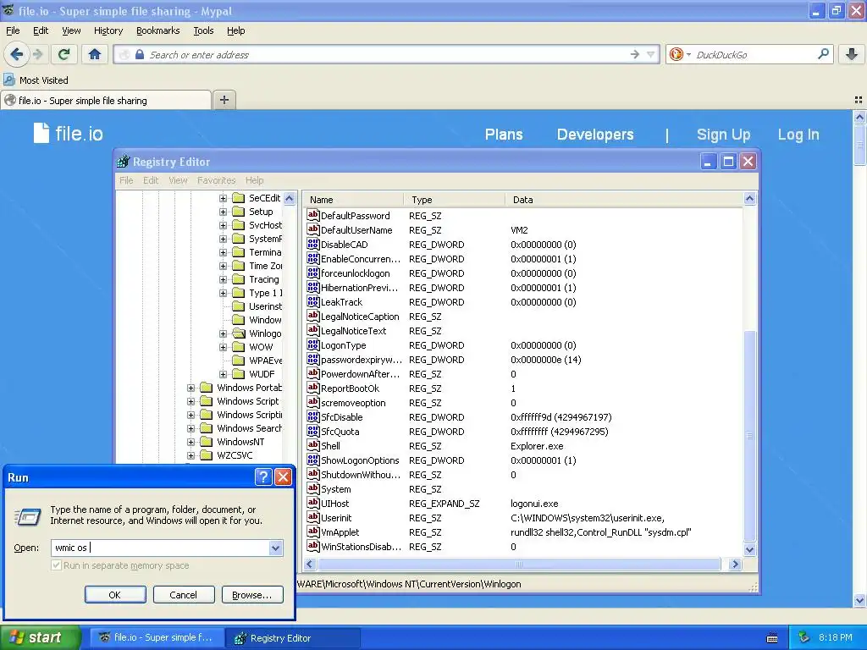Expand the SvcHost registry key

223,225
